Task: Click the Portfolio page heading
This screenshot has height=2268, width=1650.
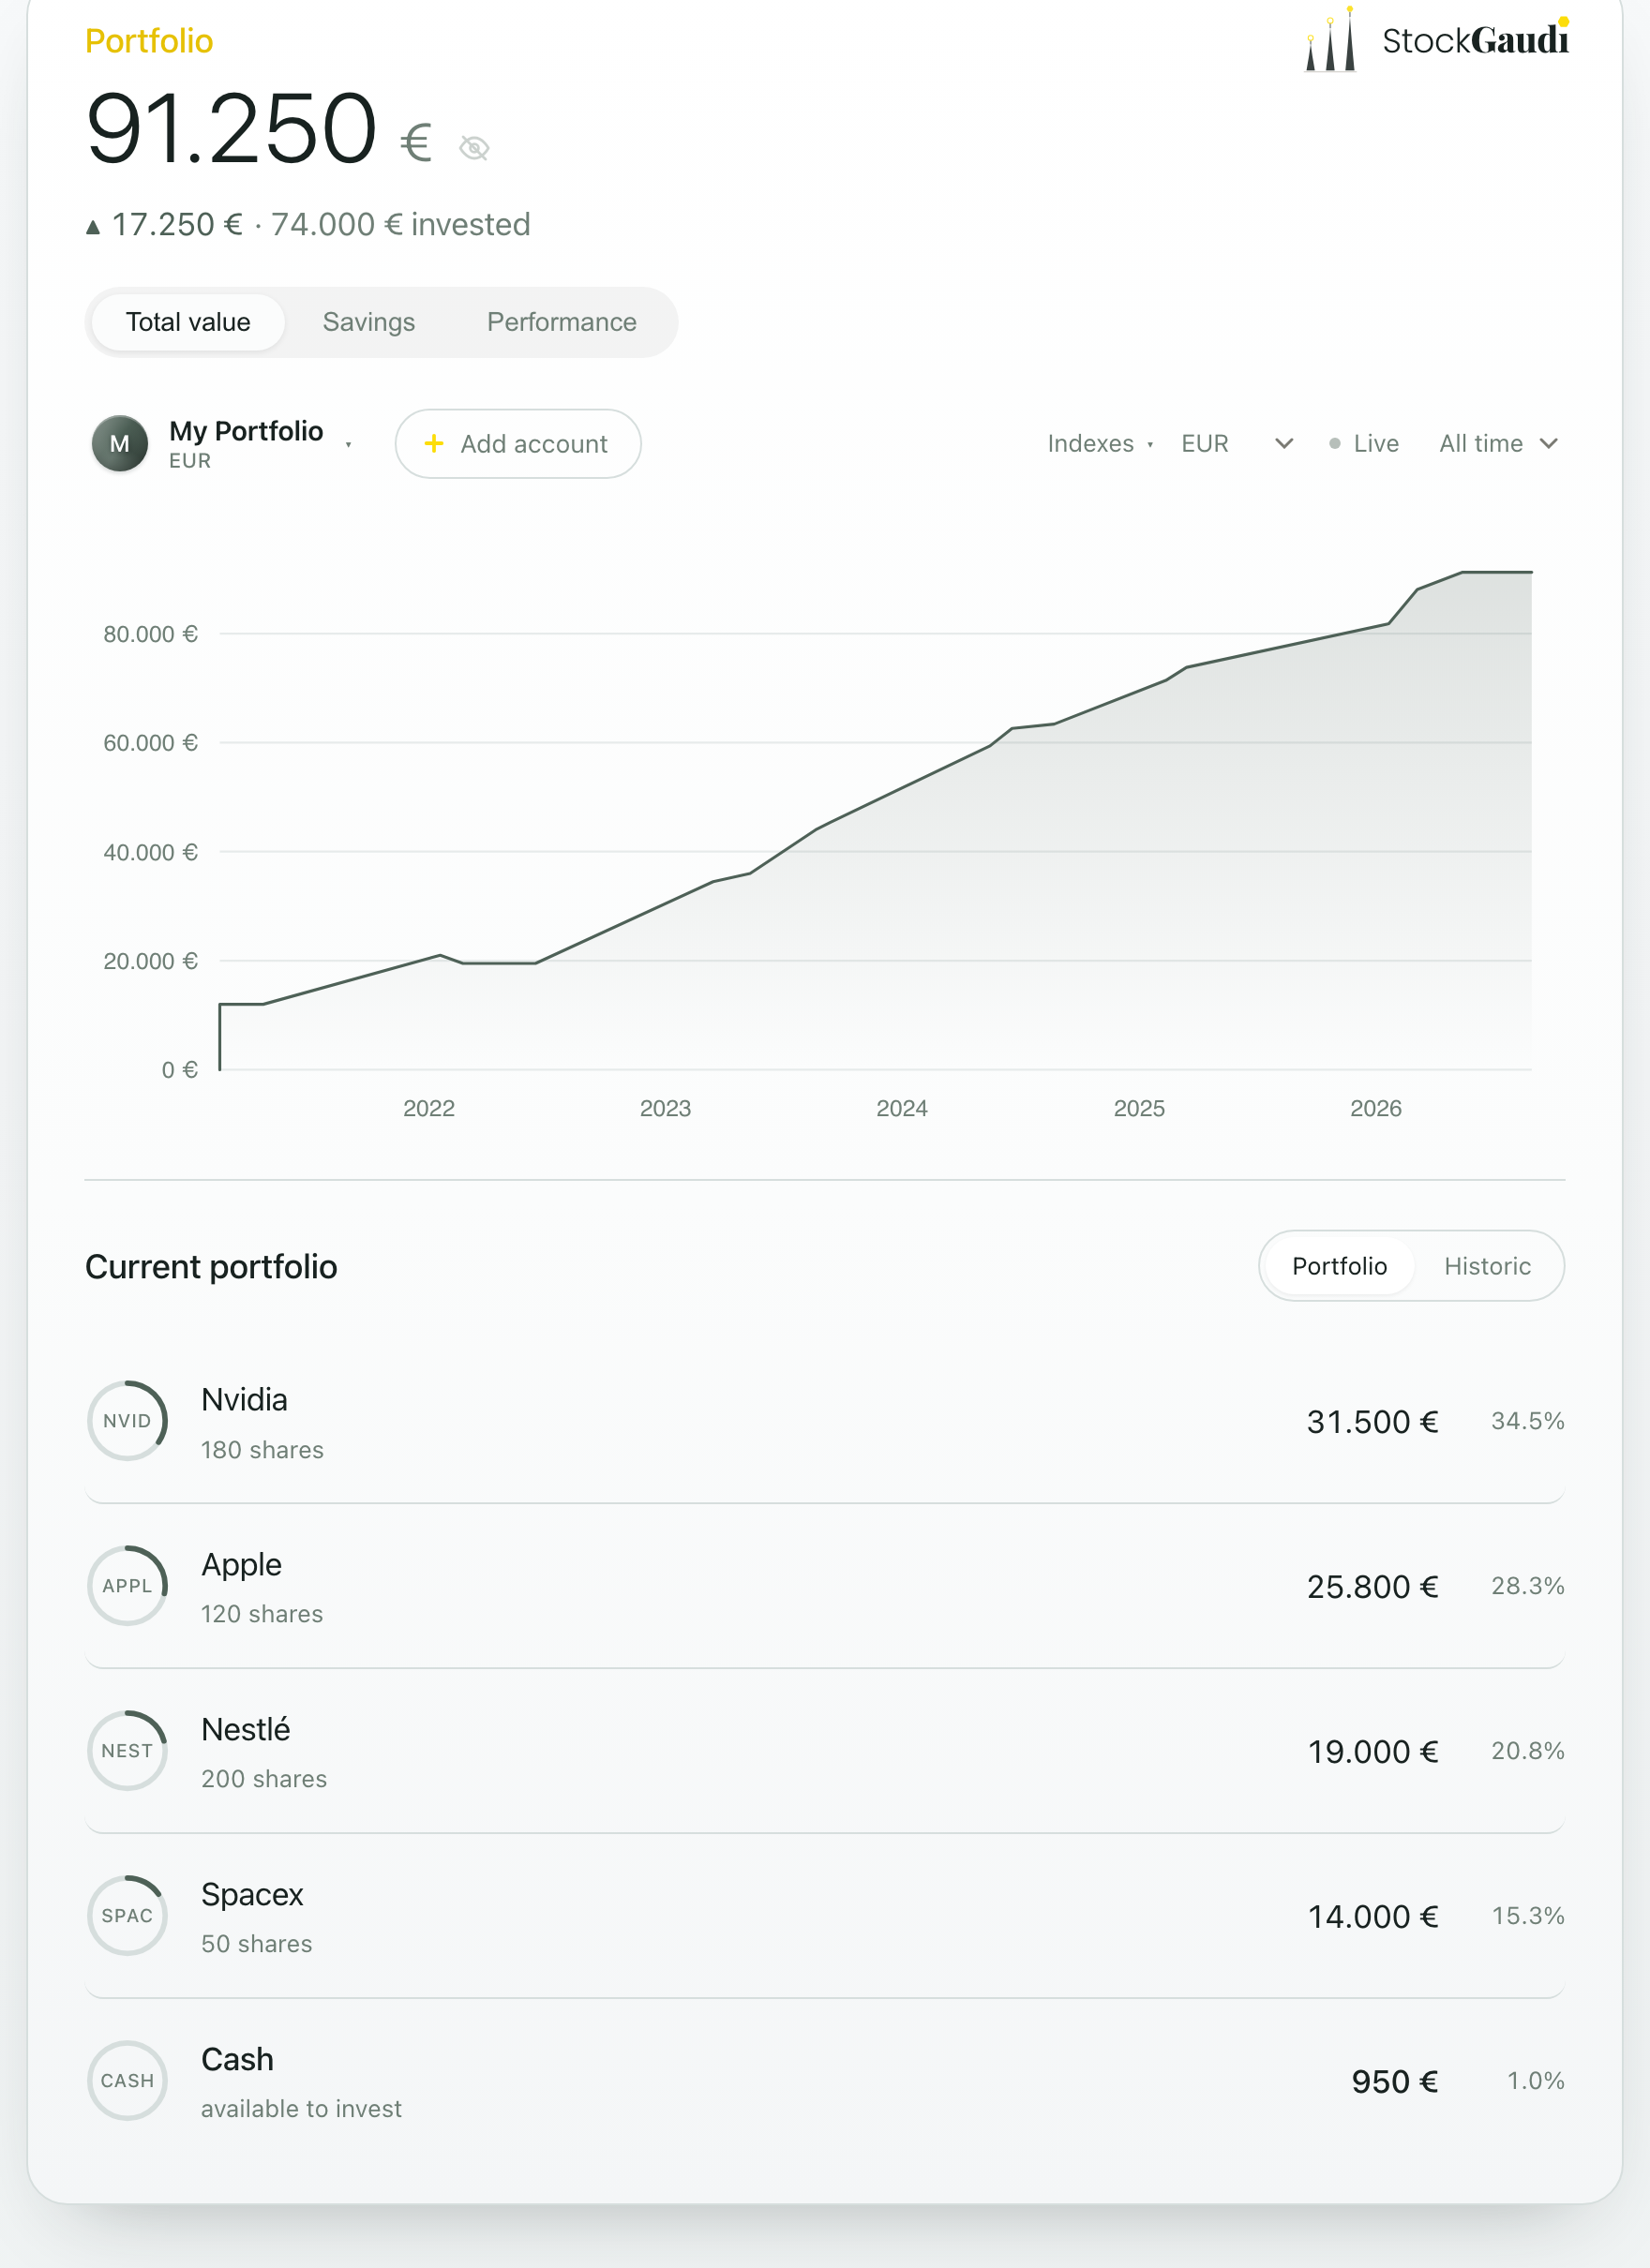Action: [x=149, y=41]
